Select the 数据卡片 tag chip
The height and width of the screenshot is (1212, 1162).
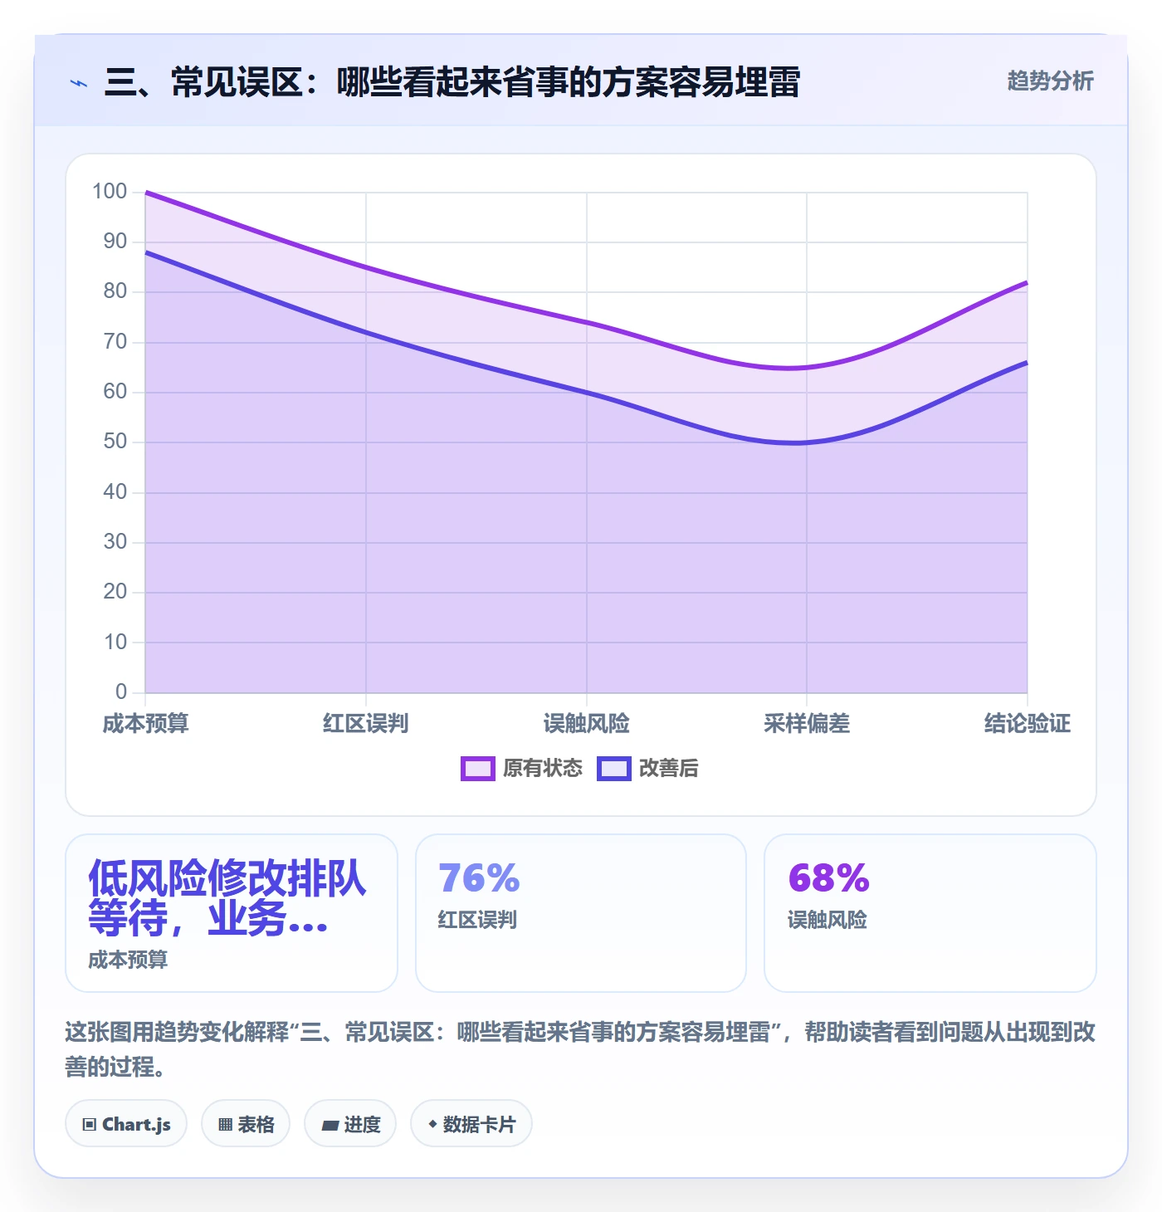[471, 1124]
